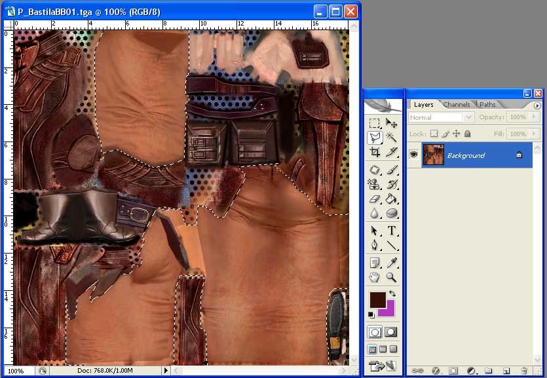Choose the Crop tool
Image resolution: width=547 pixels, height=378 pixels.
point(375,153)
